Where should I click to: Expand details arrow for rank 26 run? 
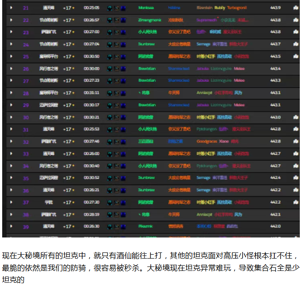pos(11,69)
